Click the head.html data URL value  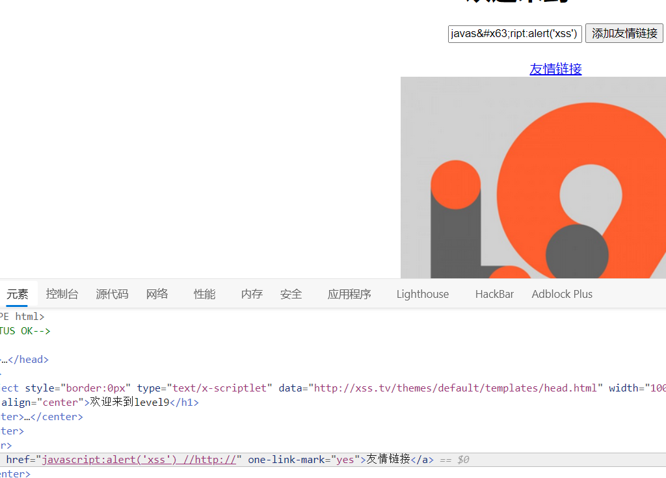click(x=455, y=388)
